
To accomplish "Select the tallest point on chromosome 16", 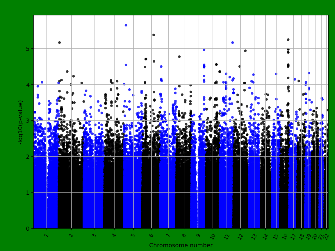I will tap(288, 39).
